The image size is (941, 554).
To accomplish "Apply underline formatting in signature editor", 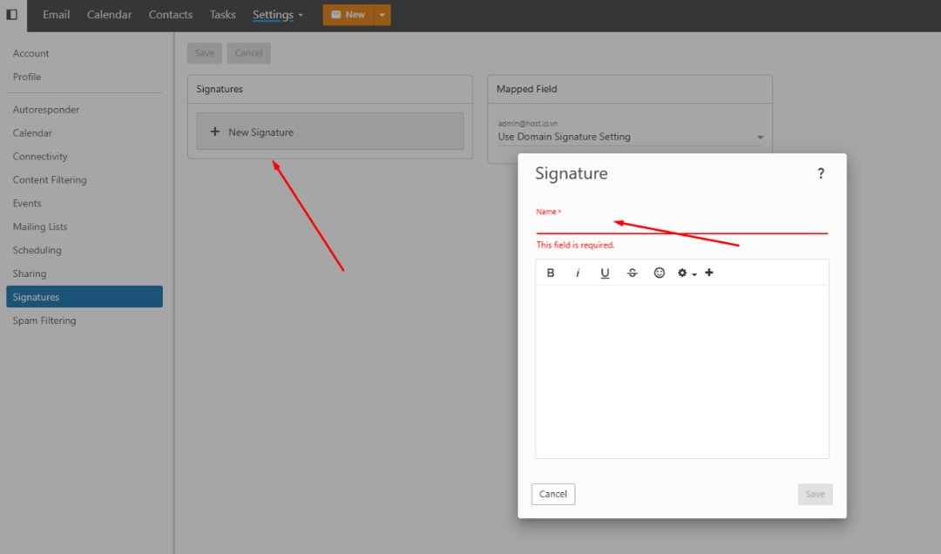I will pyautogui.click(x=605, y=274).
